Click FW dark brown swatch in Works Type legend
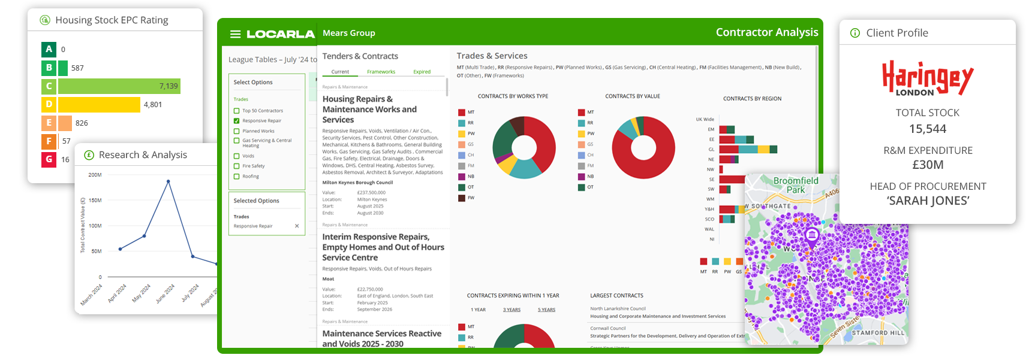The width and height of the screenshot is (1032, 361). [x=462, y=198]
